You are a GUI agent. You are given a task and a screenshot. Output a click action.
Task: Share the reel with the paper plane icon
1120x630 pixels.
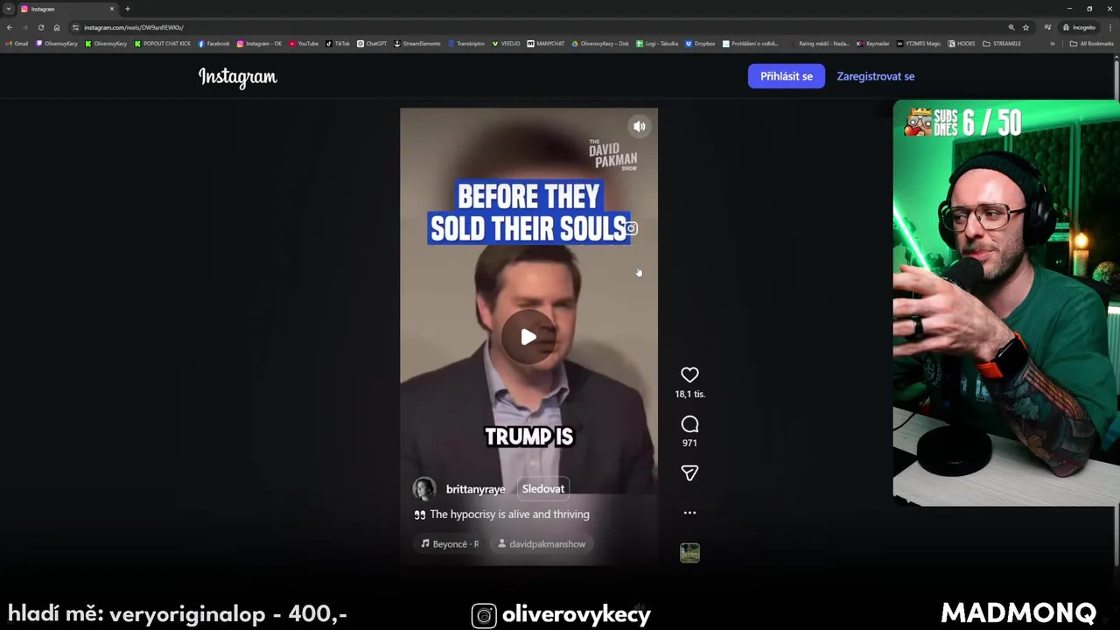pos(689,473)
